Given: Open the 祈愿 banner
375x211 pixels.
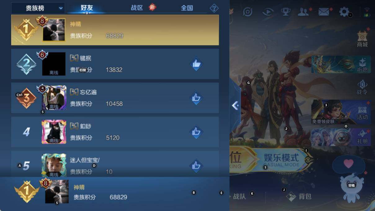Looking at the screenshot, I should 341,65.
